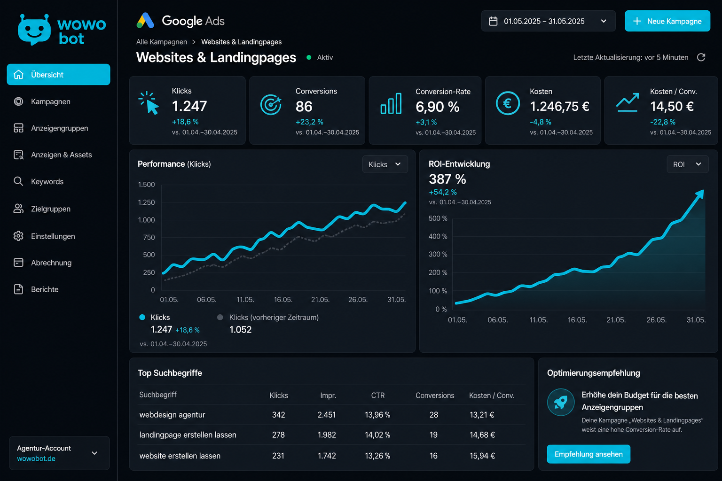
Task: Click the Websites & Landingpages breadcrumb
Action: pyautogui.click(x=242, y=42)
